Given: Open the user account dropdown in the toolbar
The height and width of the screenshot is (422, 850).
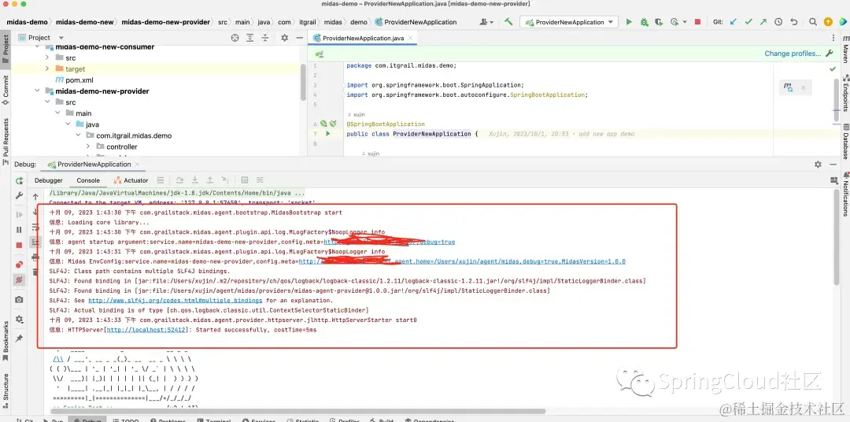Looking at the screenshot, I should [x=487, y=22].
